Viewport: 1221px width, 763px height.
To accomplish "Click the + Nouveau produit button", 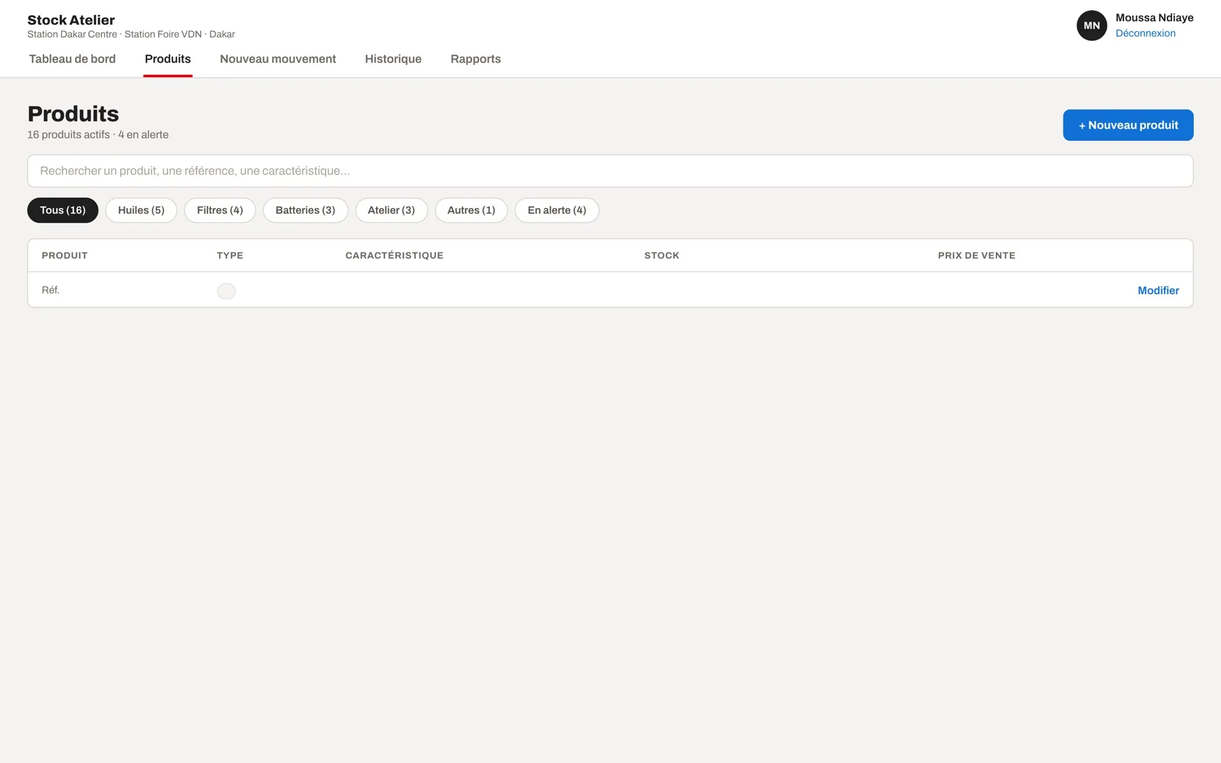I will (1128, 125).
